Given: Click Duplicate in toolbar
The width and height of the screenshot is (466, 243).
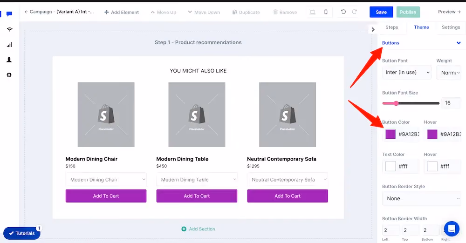Looking at the screenshot, I should tap(246, 12).
